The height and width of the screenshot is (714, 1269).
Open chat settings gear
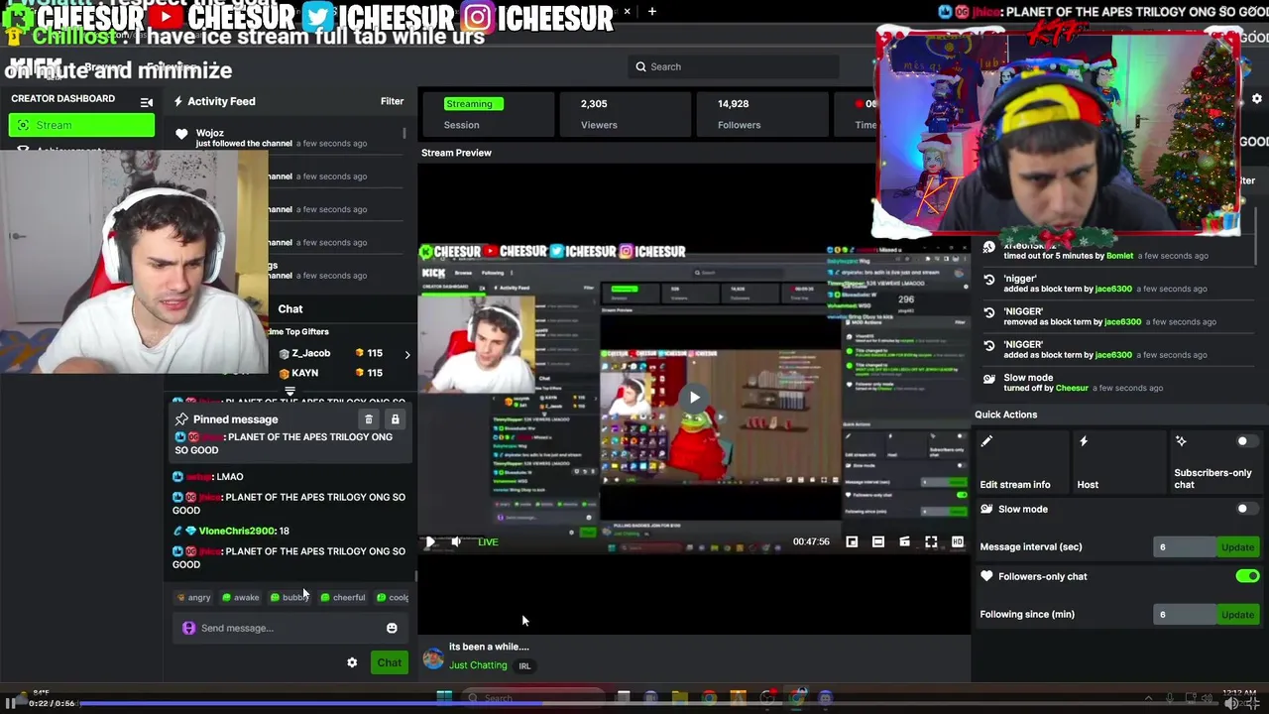coord(352,662)
